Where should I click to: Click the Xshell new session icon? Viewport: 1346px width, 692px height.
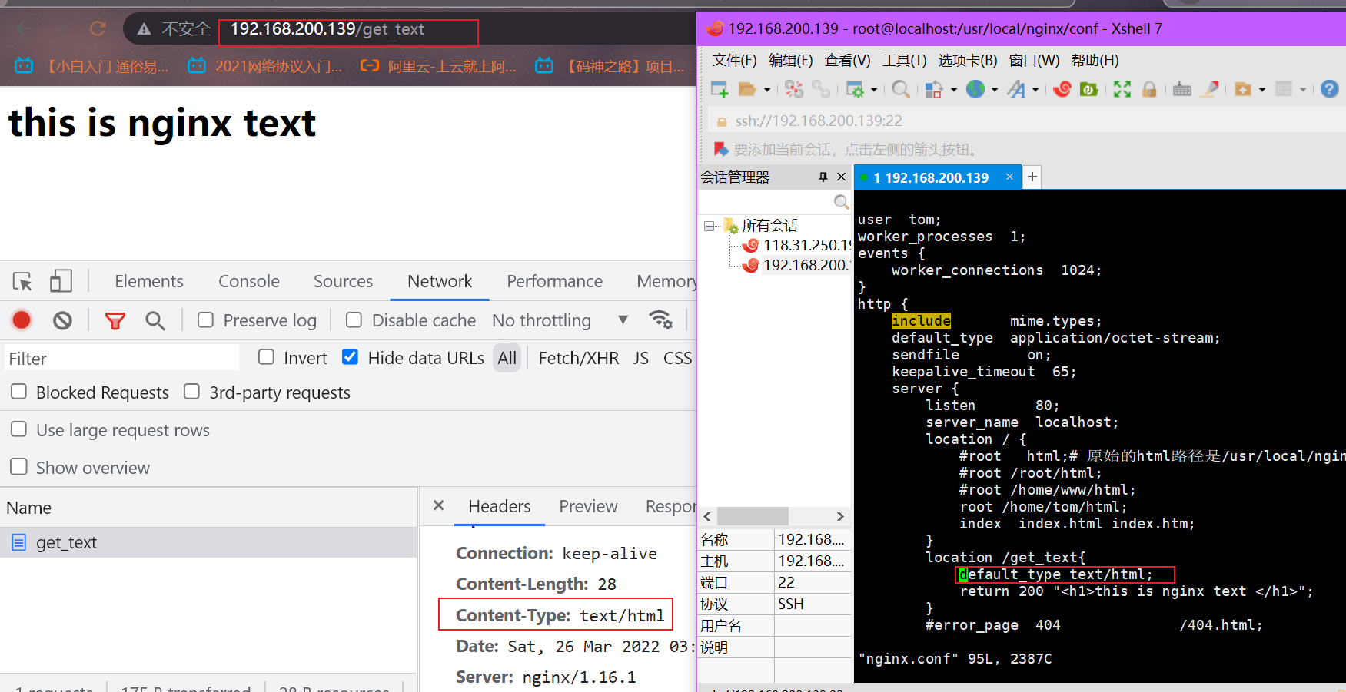click(x=720, y=90)
